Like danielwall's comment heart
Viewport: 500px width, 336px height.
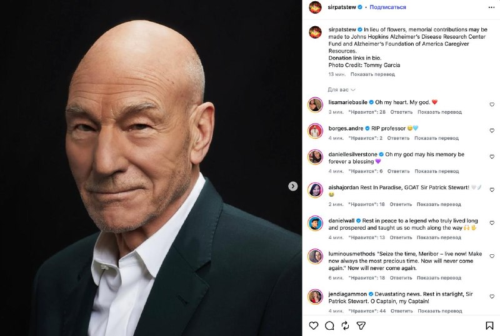492,223
